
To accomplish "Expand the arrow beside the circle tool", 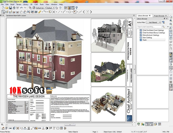I will tap(72, 12).
